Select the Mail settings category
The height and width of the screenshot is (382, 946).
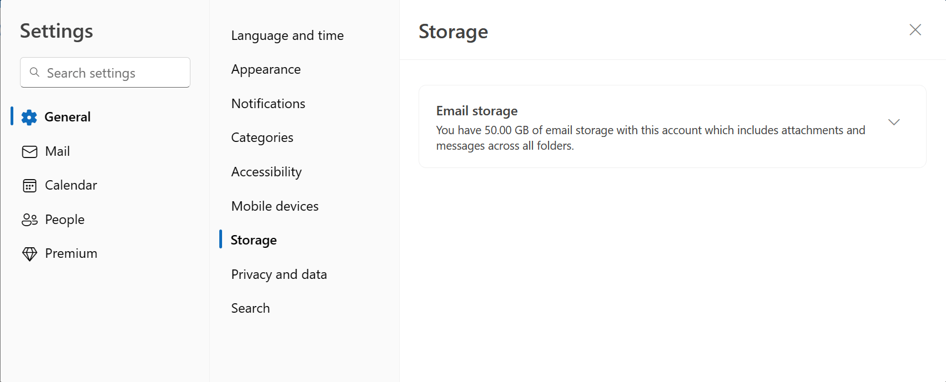(57, 151)
